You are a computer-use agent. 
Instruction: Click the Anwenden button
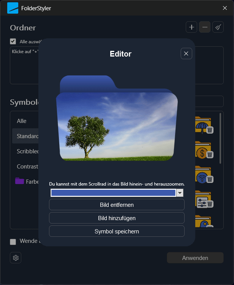point(195,258)
